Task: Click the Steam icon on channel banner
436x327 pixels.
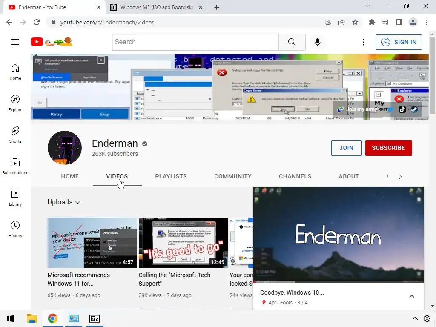Action: (x=414, y=109)
